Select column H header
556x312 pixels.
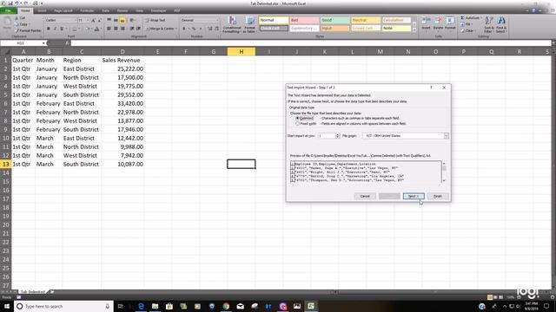pyautogui.click(x=242, y=52)
